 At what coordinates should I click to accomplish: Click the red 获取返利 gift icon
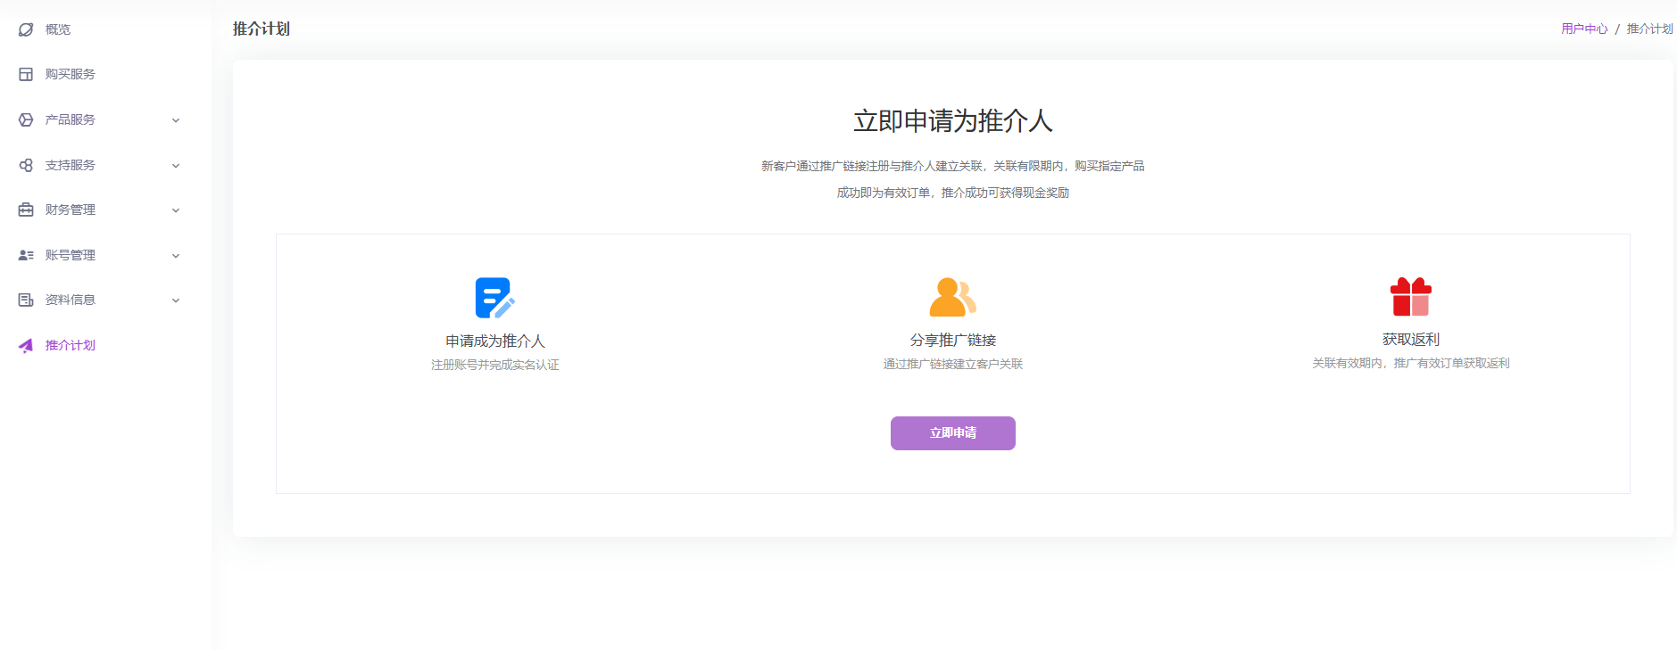(x=1410, y=296)
